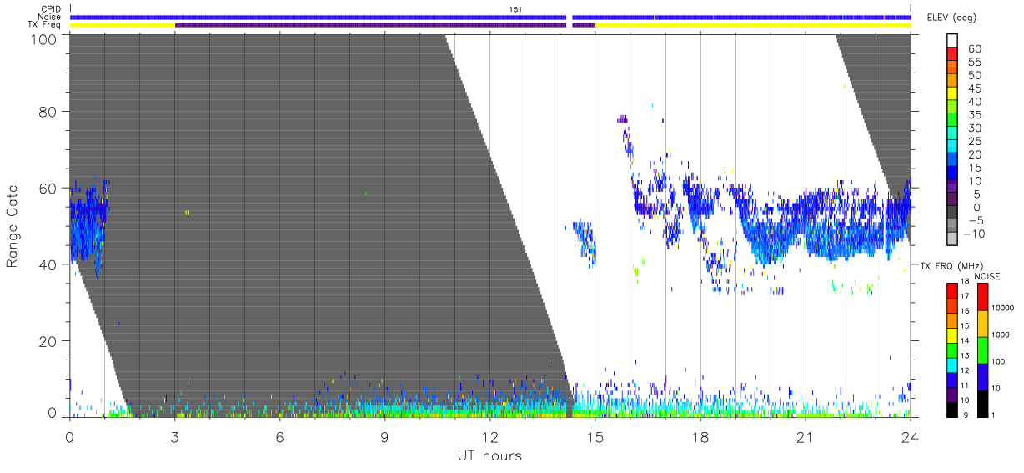The image size is (1024, 473).
Task: Click the 60 tick on Range Gate axis
Action: point(48,188)
